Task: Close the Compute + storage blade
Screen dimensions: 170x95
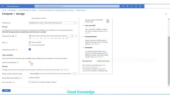Action: pyautogui.click(x=166, y=14)
